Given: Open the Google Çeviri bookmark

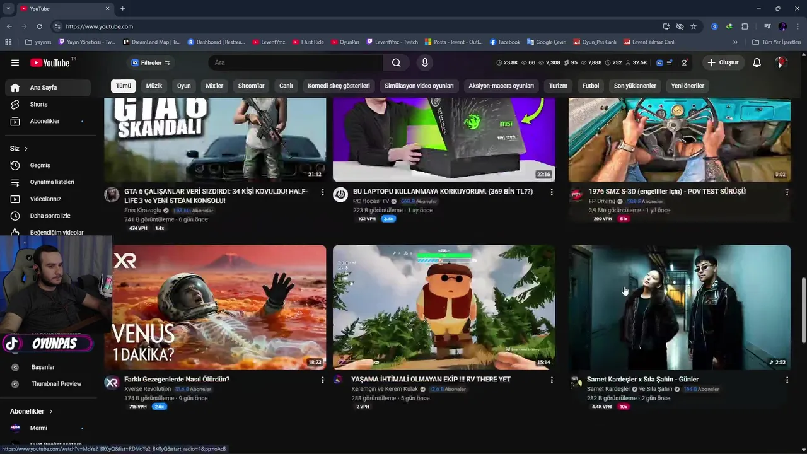Looking at the screenshot, I should (546, 42).
